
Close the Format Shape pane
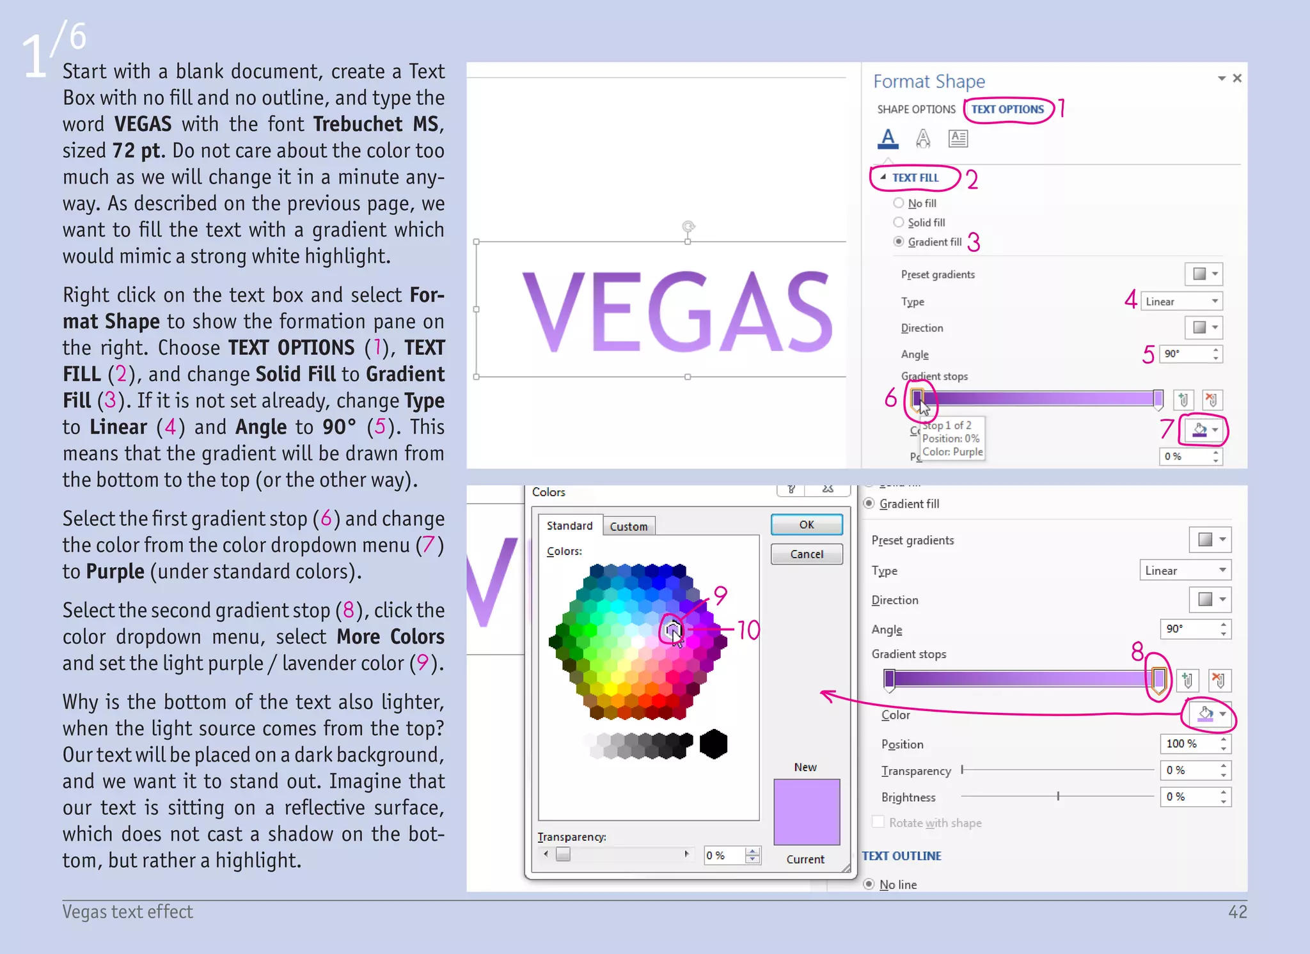(1237, 78)
